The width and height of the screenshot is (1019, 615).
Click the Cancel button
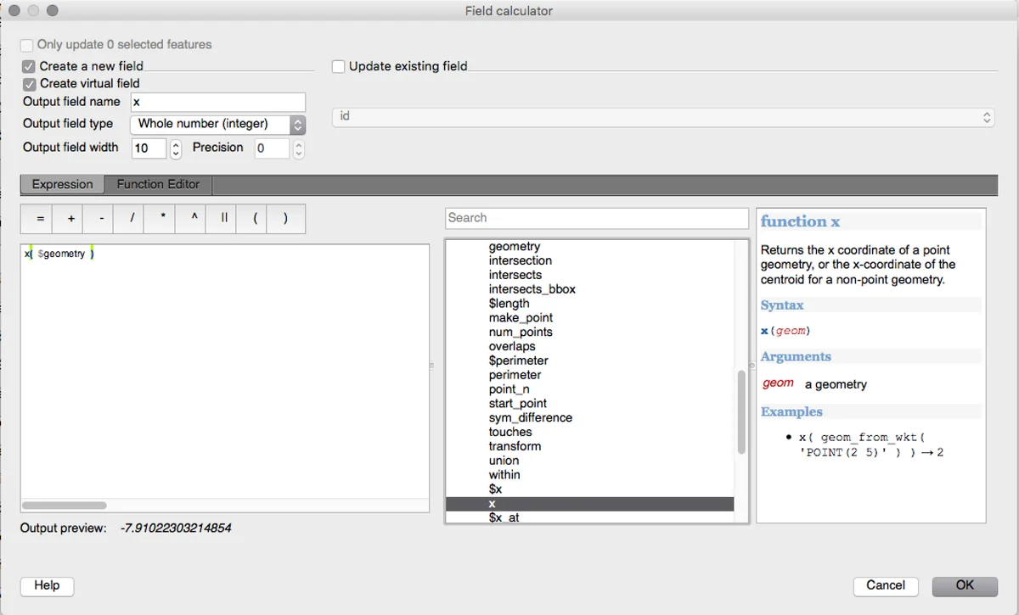(x=886, y=585)
